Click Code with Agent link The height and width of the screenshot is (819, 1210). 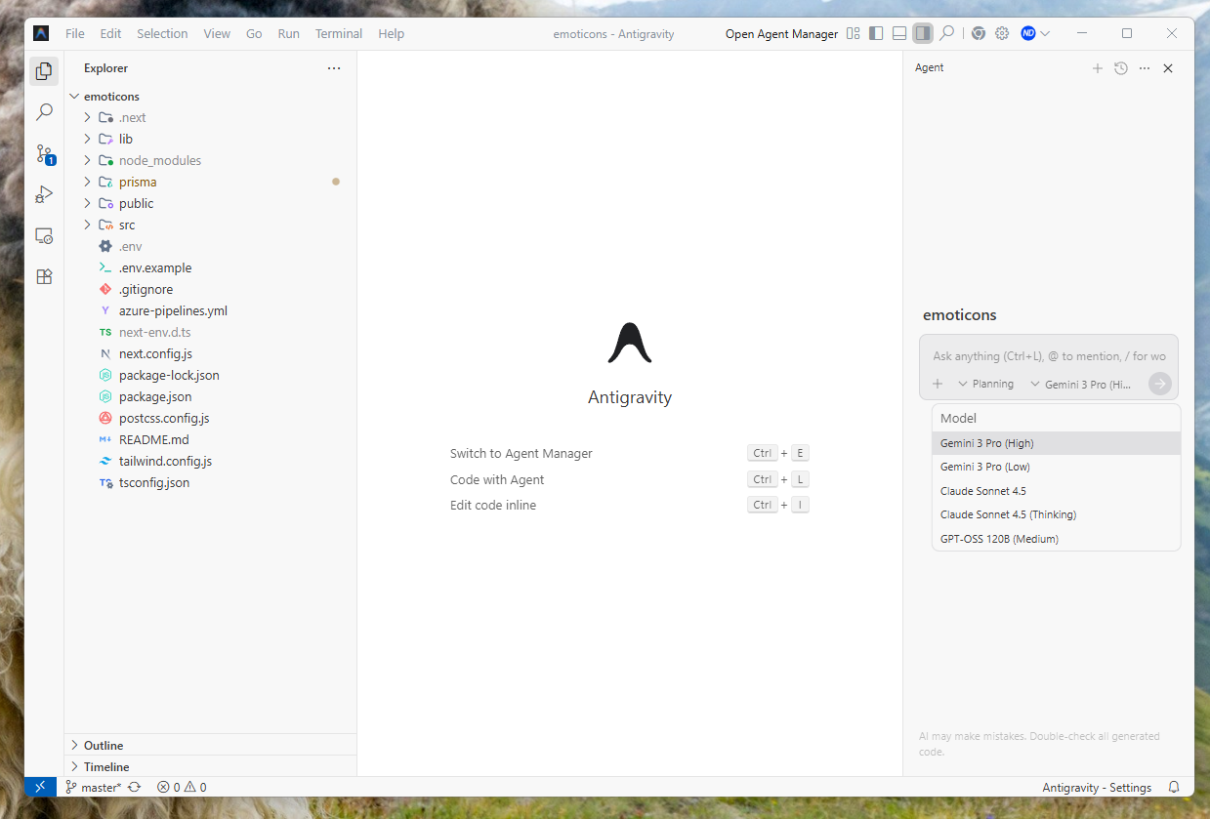(497, 479)
